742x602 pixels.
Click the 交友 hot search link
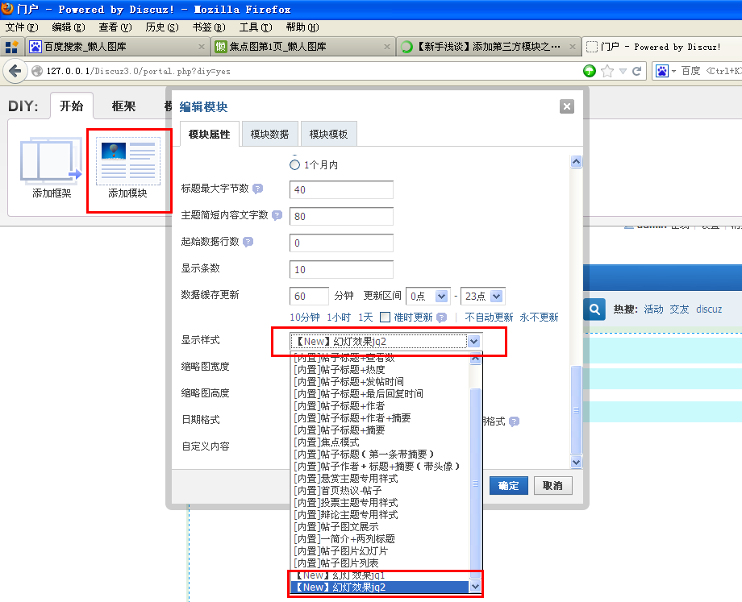[x=679, y=309]
